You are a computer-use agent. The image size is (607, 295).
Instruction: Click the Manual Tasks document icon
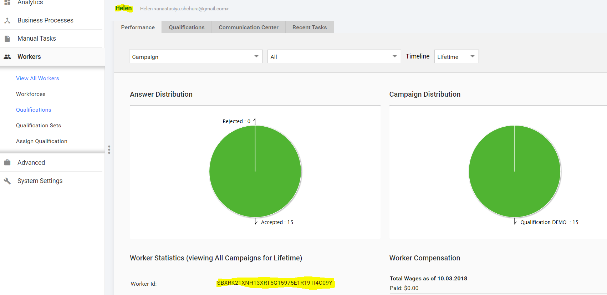click(x=7, y=39)
